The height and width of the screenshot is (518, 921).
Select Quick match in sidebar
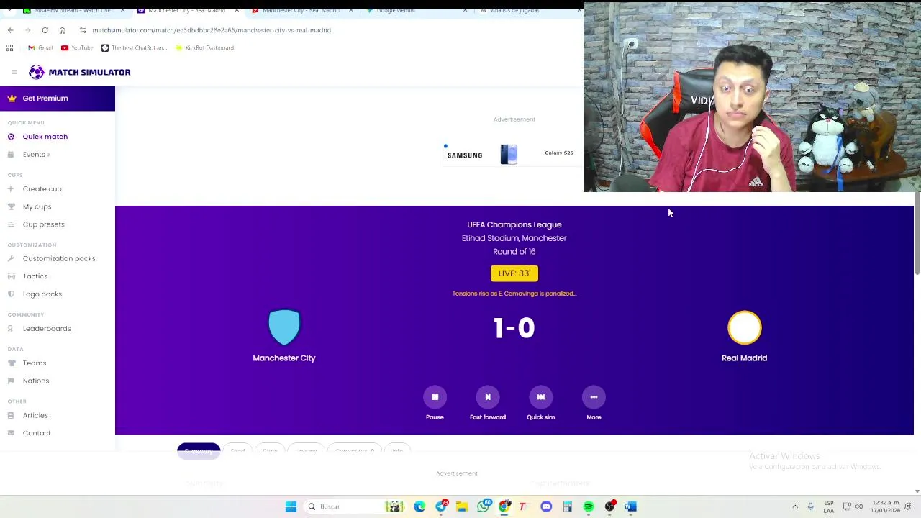click(x=45, y=137)
